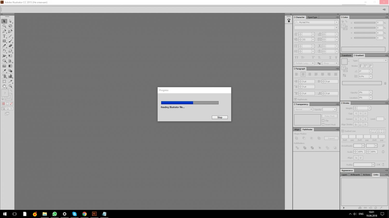389x218 pixels.
Task: Enable the Clip checkbox
Action: point(323,121)
